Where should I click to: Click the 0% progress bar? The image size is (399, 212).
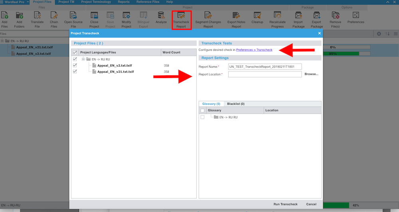coord(347,47)
